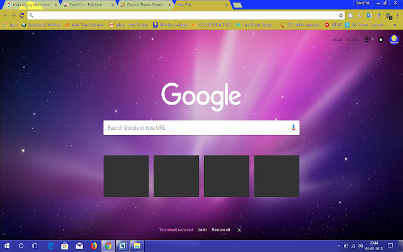Open the taskbar app next to Chrome
Image resolution: width=403 pixels, height=252 pixels.
123,246
